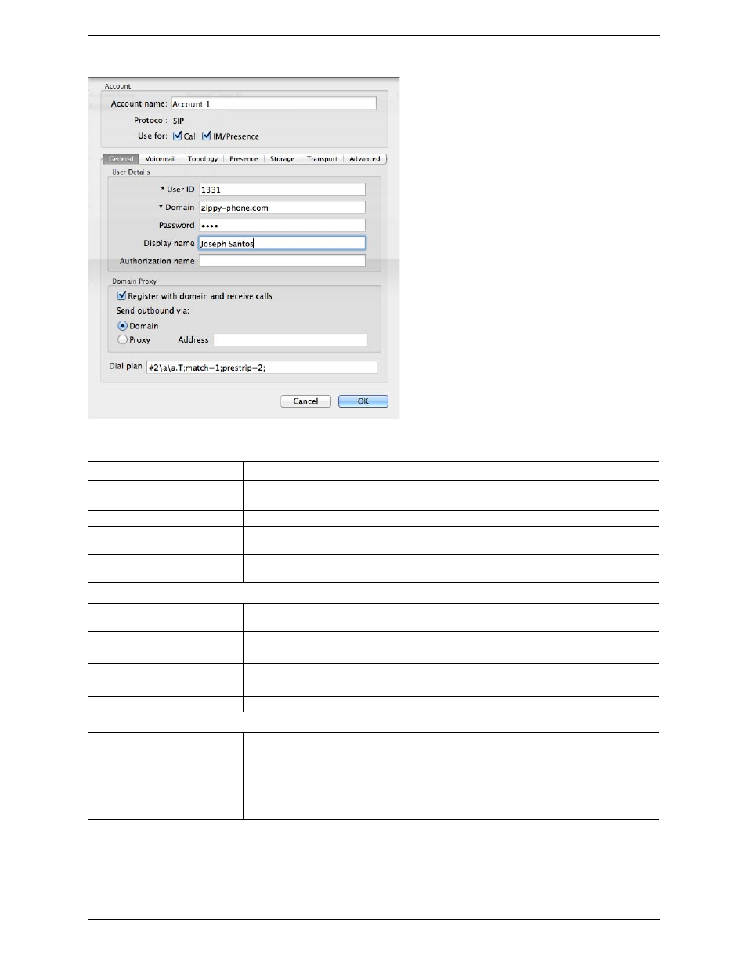The height and width of the screenshot is (968, 747).
Task: Open the Voicemail tab
Action: click(x=161, y=158)
